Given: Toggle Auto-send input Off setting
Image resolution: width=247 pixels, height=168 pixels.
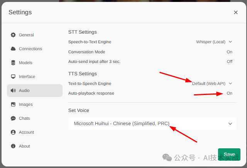Looking at the screenshot, I should [x=230, y=61].
